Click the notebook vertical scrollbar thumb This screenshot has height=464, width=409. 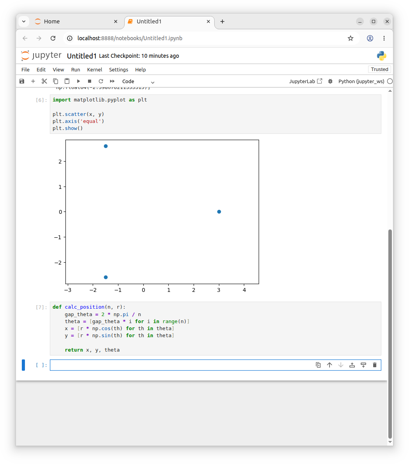(390, 334)
